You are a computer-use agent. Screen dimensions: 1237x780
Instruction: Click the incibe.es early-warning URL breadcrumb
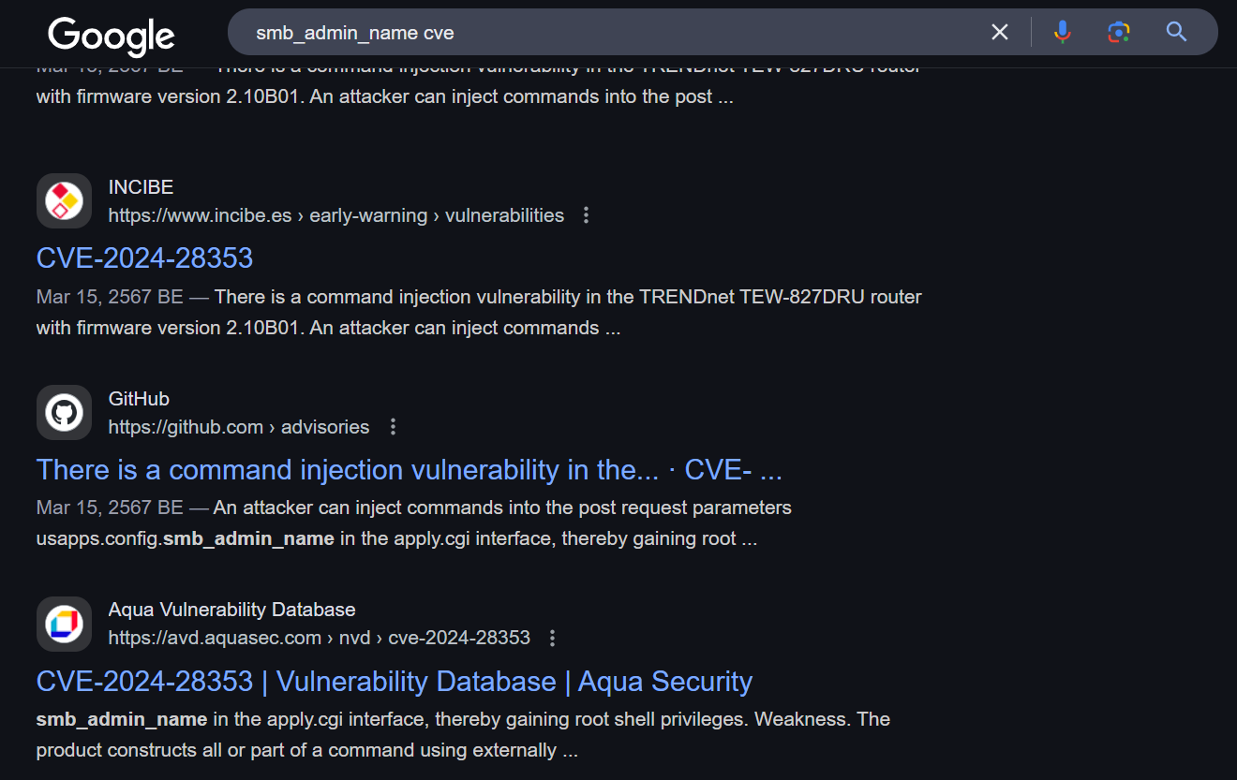(336, 215)
